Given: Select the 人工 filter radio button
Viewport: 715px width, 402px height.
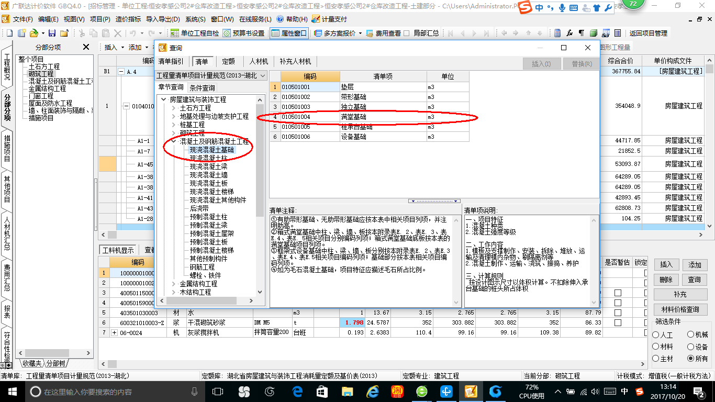Looking at the screenshot, I should tap(656, 334).
